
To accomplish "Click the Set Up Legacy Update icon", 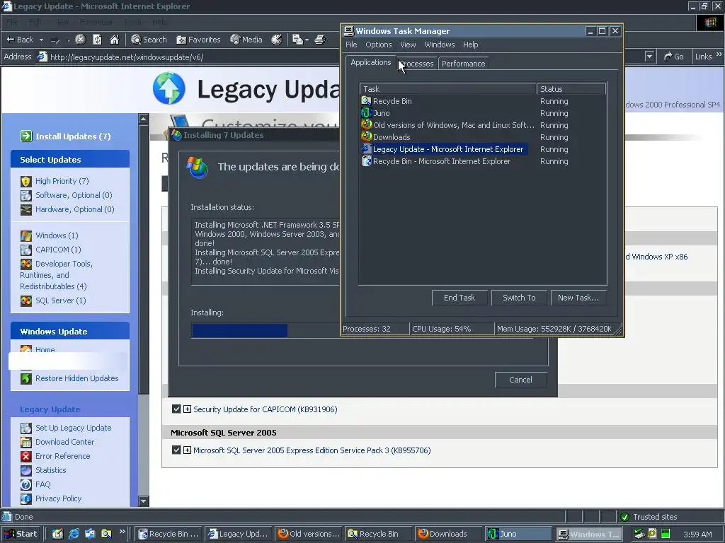I will pos(26,428).
